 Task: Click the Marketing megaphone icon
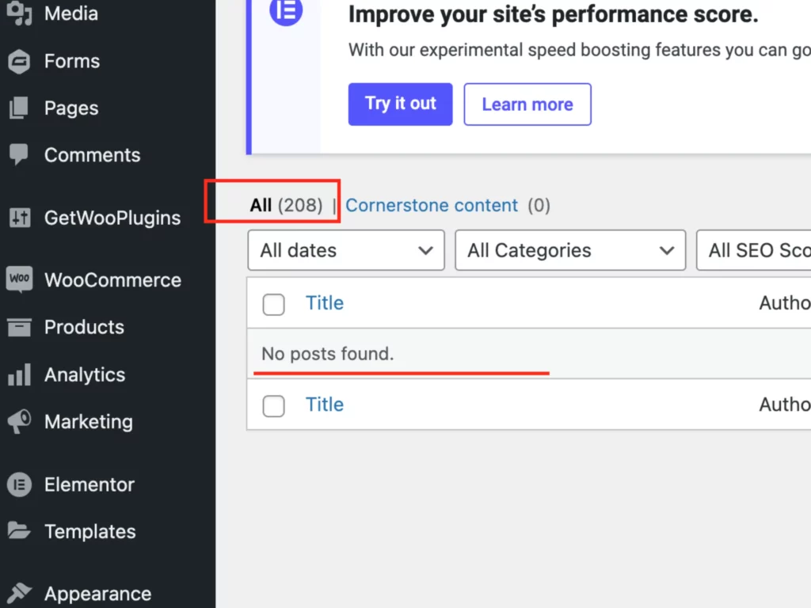(x=19, y=421)
